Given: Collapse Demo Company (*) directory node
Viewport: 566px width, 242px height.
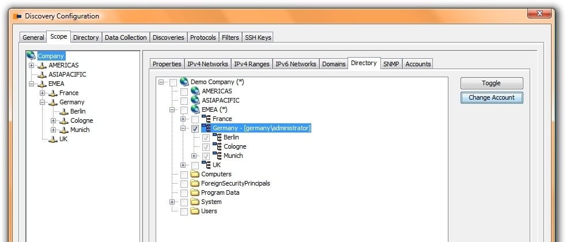Looking at the screenshot, I should coord(161,82).
